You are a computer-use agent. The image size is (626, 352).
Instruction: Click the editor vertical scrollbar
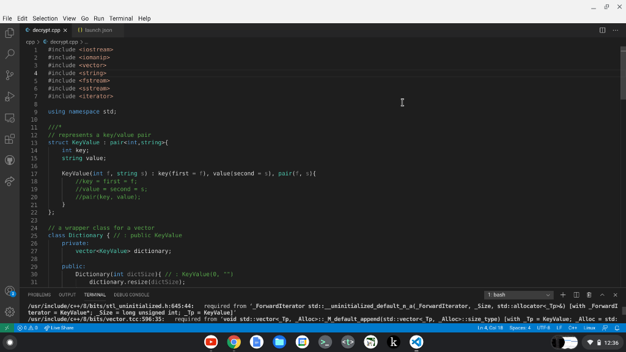coord(623,73)
